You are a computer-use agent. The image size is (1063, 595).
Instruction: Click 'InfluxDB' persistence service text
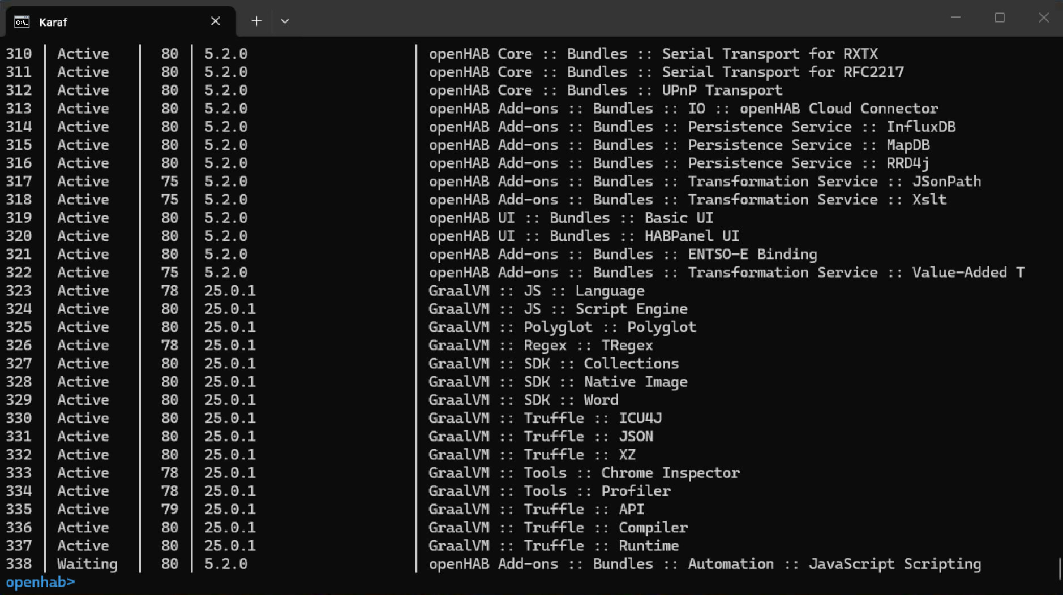tap(921, 127)
